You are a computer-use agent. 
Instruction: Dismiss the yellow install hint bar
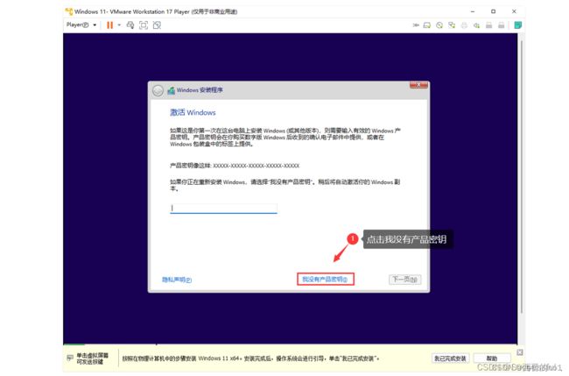[520, 352]
